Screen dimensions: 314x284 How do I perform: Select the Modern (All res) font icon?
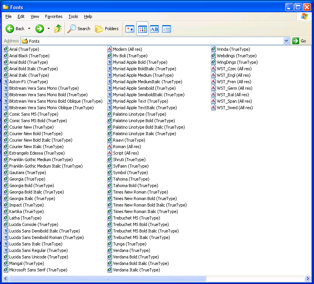[109, 49]
